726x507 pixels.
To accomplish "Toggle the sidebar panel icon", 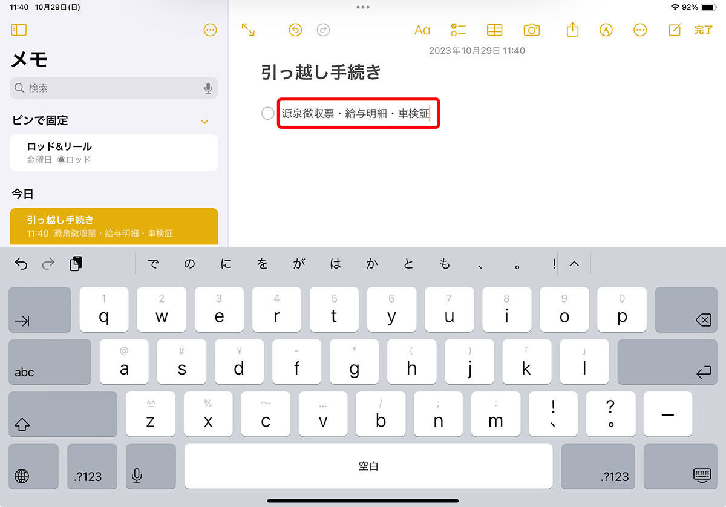I will click(x=19, y=30).
